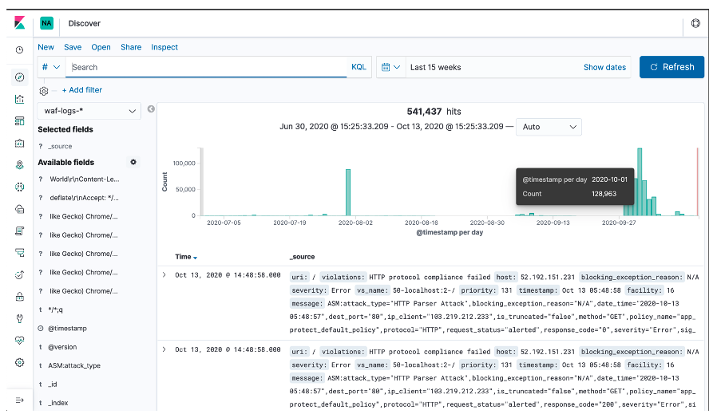Click the 541,437 hits count
Viewport: 721px width, 418px height.
pyautogui.click(x=434, y=111)
